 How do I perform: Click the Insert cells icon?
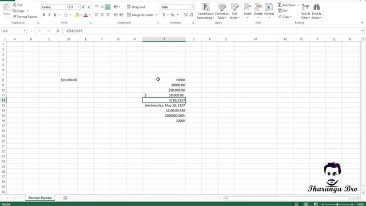coord(248,7)
